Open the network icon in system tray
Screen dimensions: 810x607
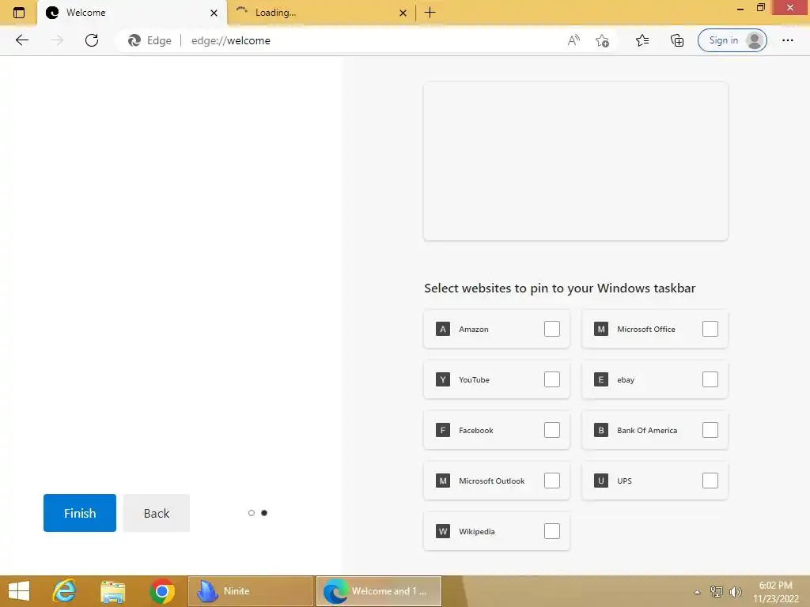point(717,591)
